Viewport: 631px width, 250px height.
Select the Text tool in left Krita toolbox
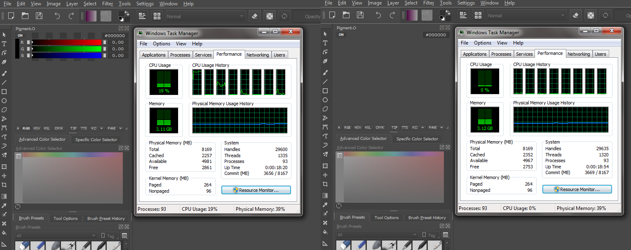(x=4, y=44)
